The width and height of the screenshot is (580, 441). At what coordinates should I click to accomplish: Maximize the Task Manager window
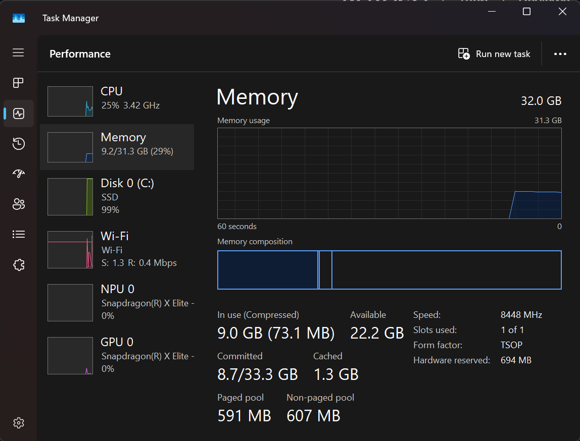pyautogui.click(x=526, y=12)
